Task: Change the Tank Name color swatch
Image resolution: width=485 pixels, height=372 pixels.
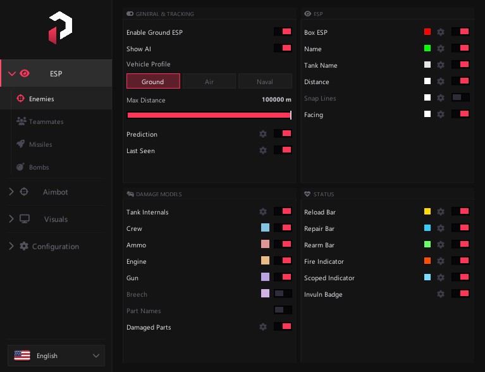Action: pos(427,65)
